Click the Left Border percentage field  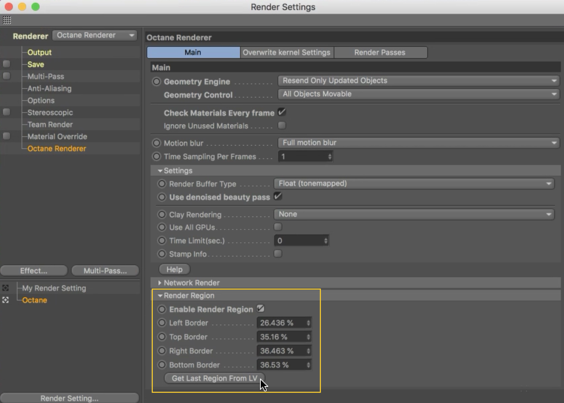pos(284,323)
